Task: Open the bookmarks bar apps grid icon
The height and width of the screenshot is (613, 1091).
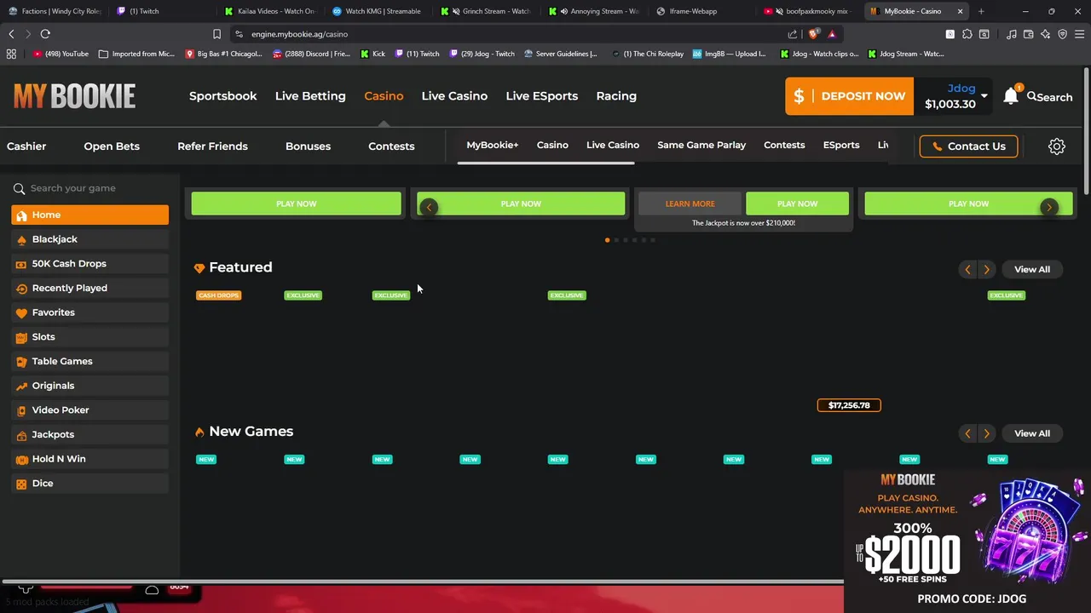Action: 11,54
